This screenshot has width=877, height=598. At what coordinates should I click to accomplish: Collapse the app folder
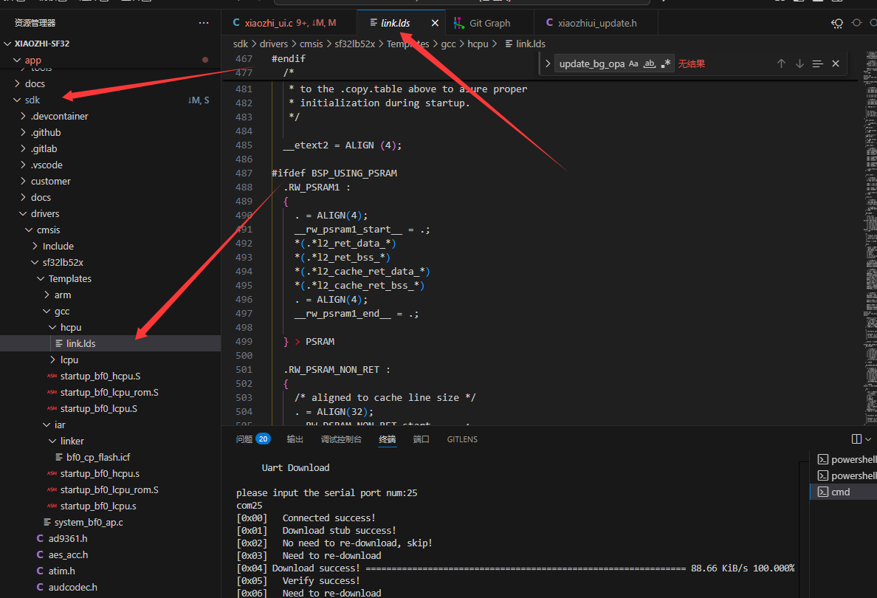[x=17, y=60]
